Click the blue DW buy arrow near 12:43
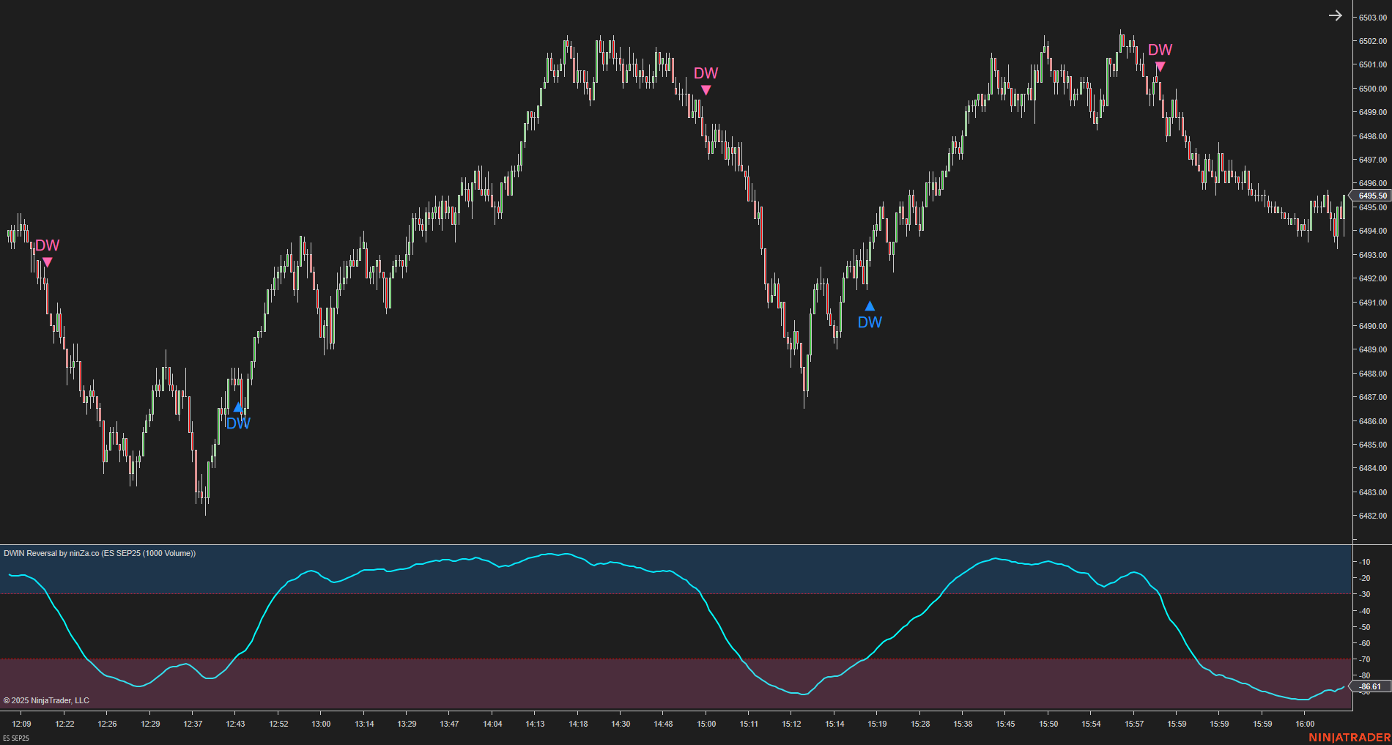Screen dimensions: 1392x745 [238, 407]
